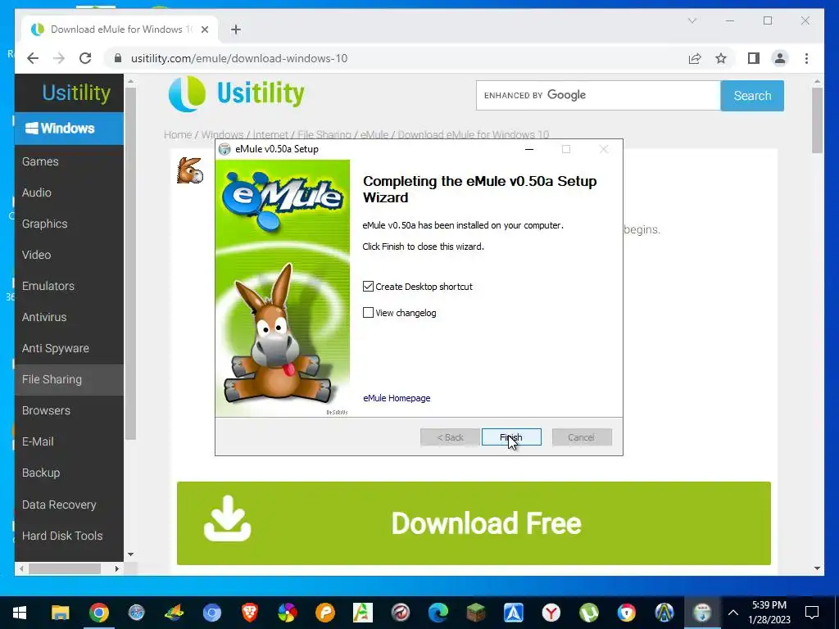Click the taskbar clock showing 5:39 PM
The height and width of the screenshot is (629, 839).
[x=769, y=613]
